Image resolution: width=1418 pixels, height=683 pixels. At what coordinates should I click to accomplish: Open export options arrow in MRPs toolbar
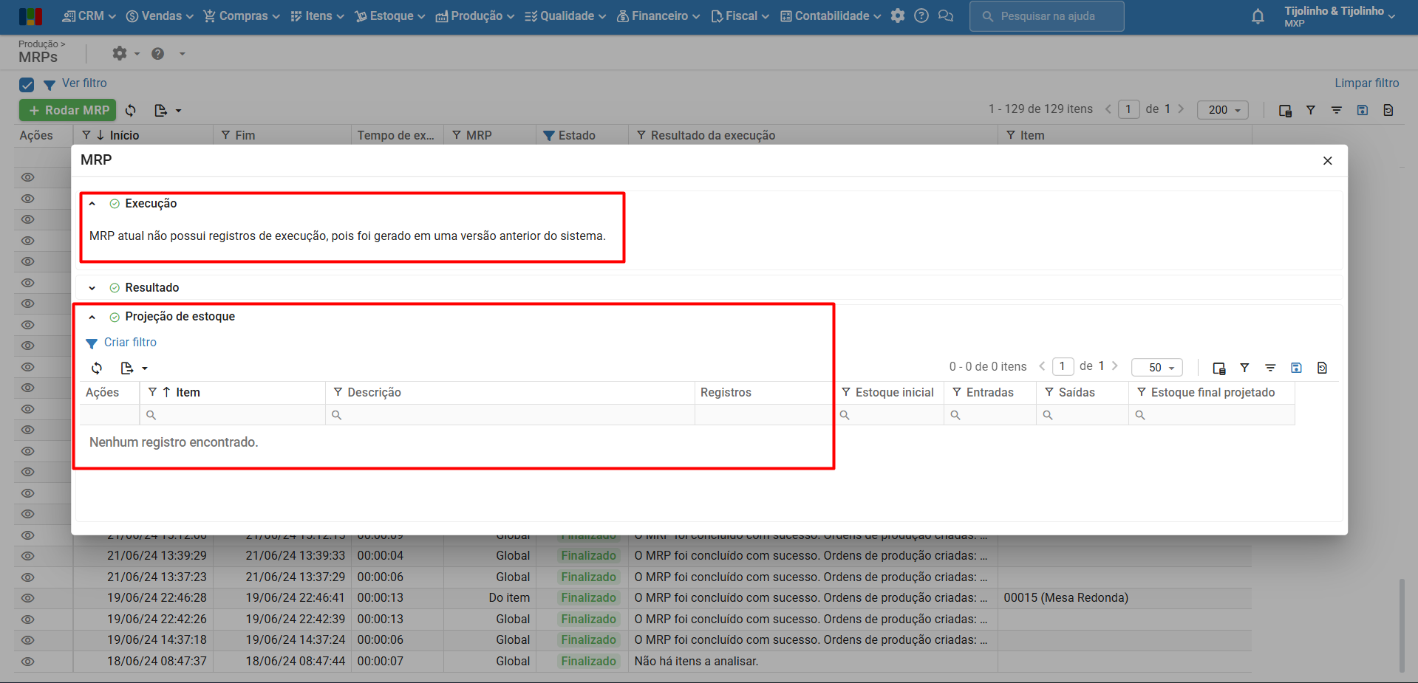[x=178, y=111]
